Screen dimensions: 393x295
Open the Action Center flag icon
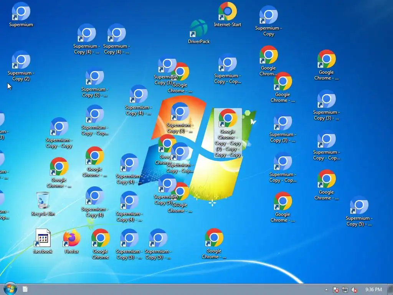[x=335, y=290]
